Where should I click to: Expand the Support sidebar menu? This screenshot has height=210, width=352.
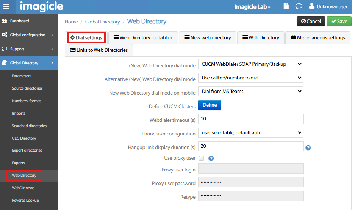coord(17,49)
